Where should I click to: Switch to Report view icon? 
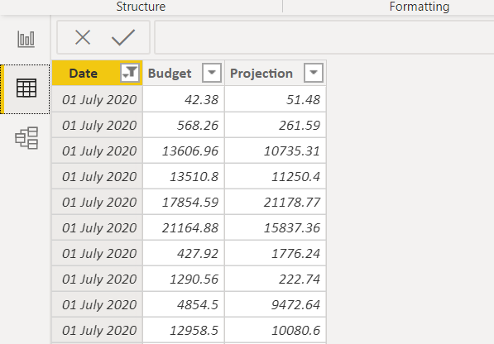click(26, 40)
